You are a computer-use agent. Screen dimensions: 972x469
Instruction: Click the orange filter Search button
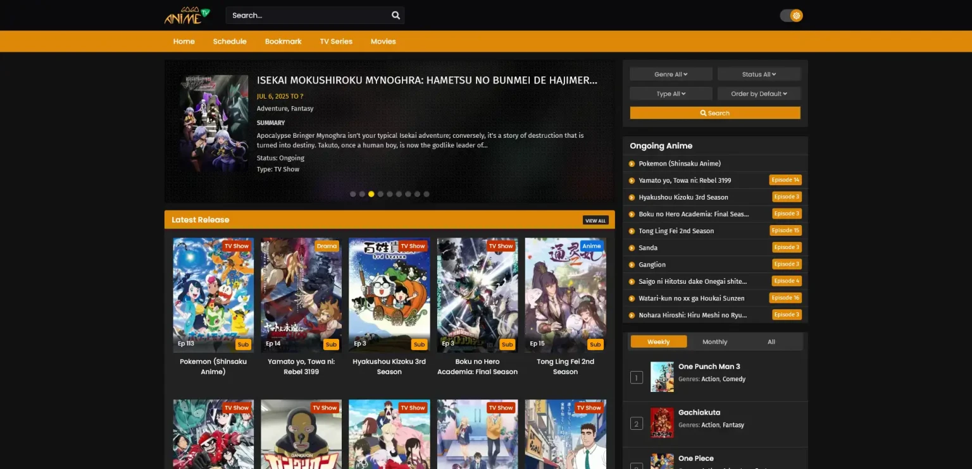(715, 113)
